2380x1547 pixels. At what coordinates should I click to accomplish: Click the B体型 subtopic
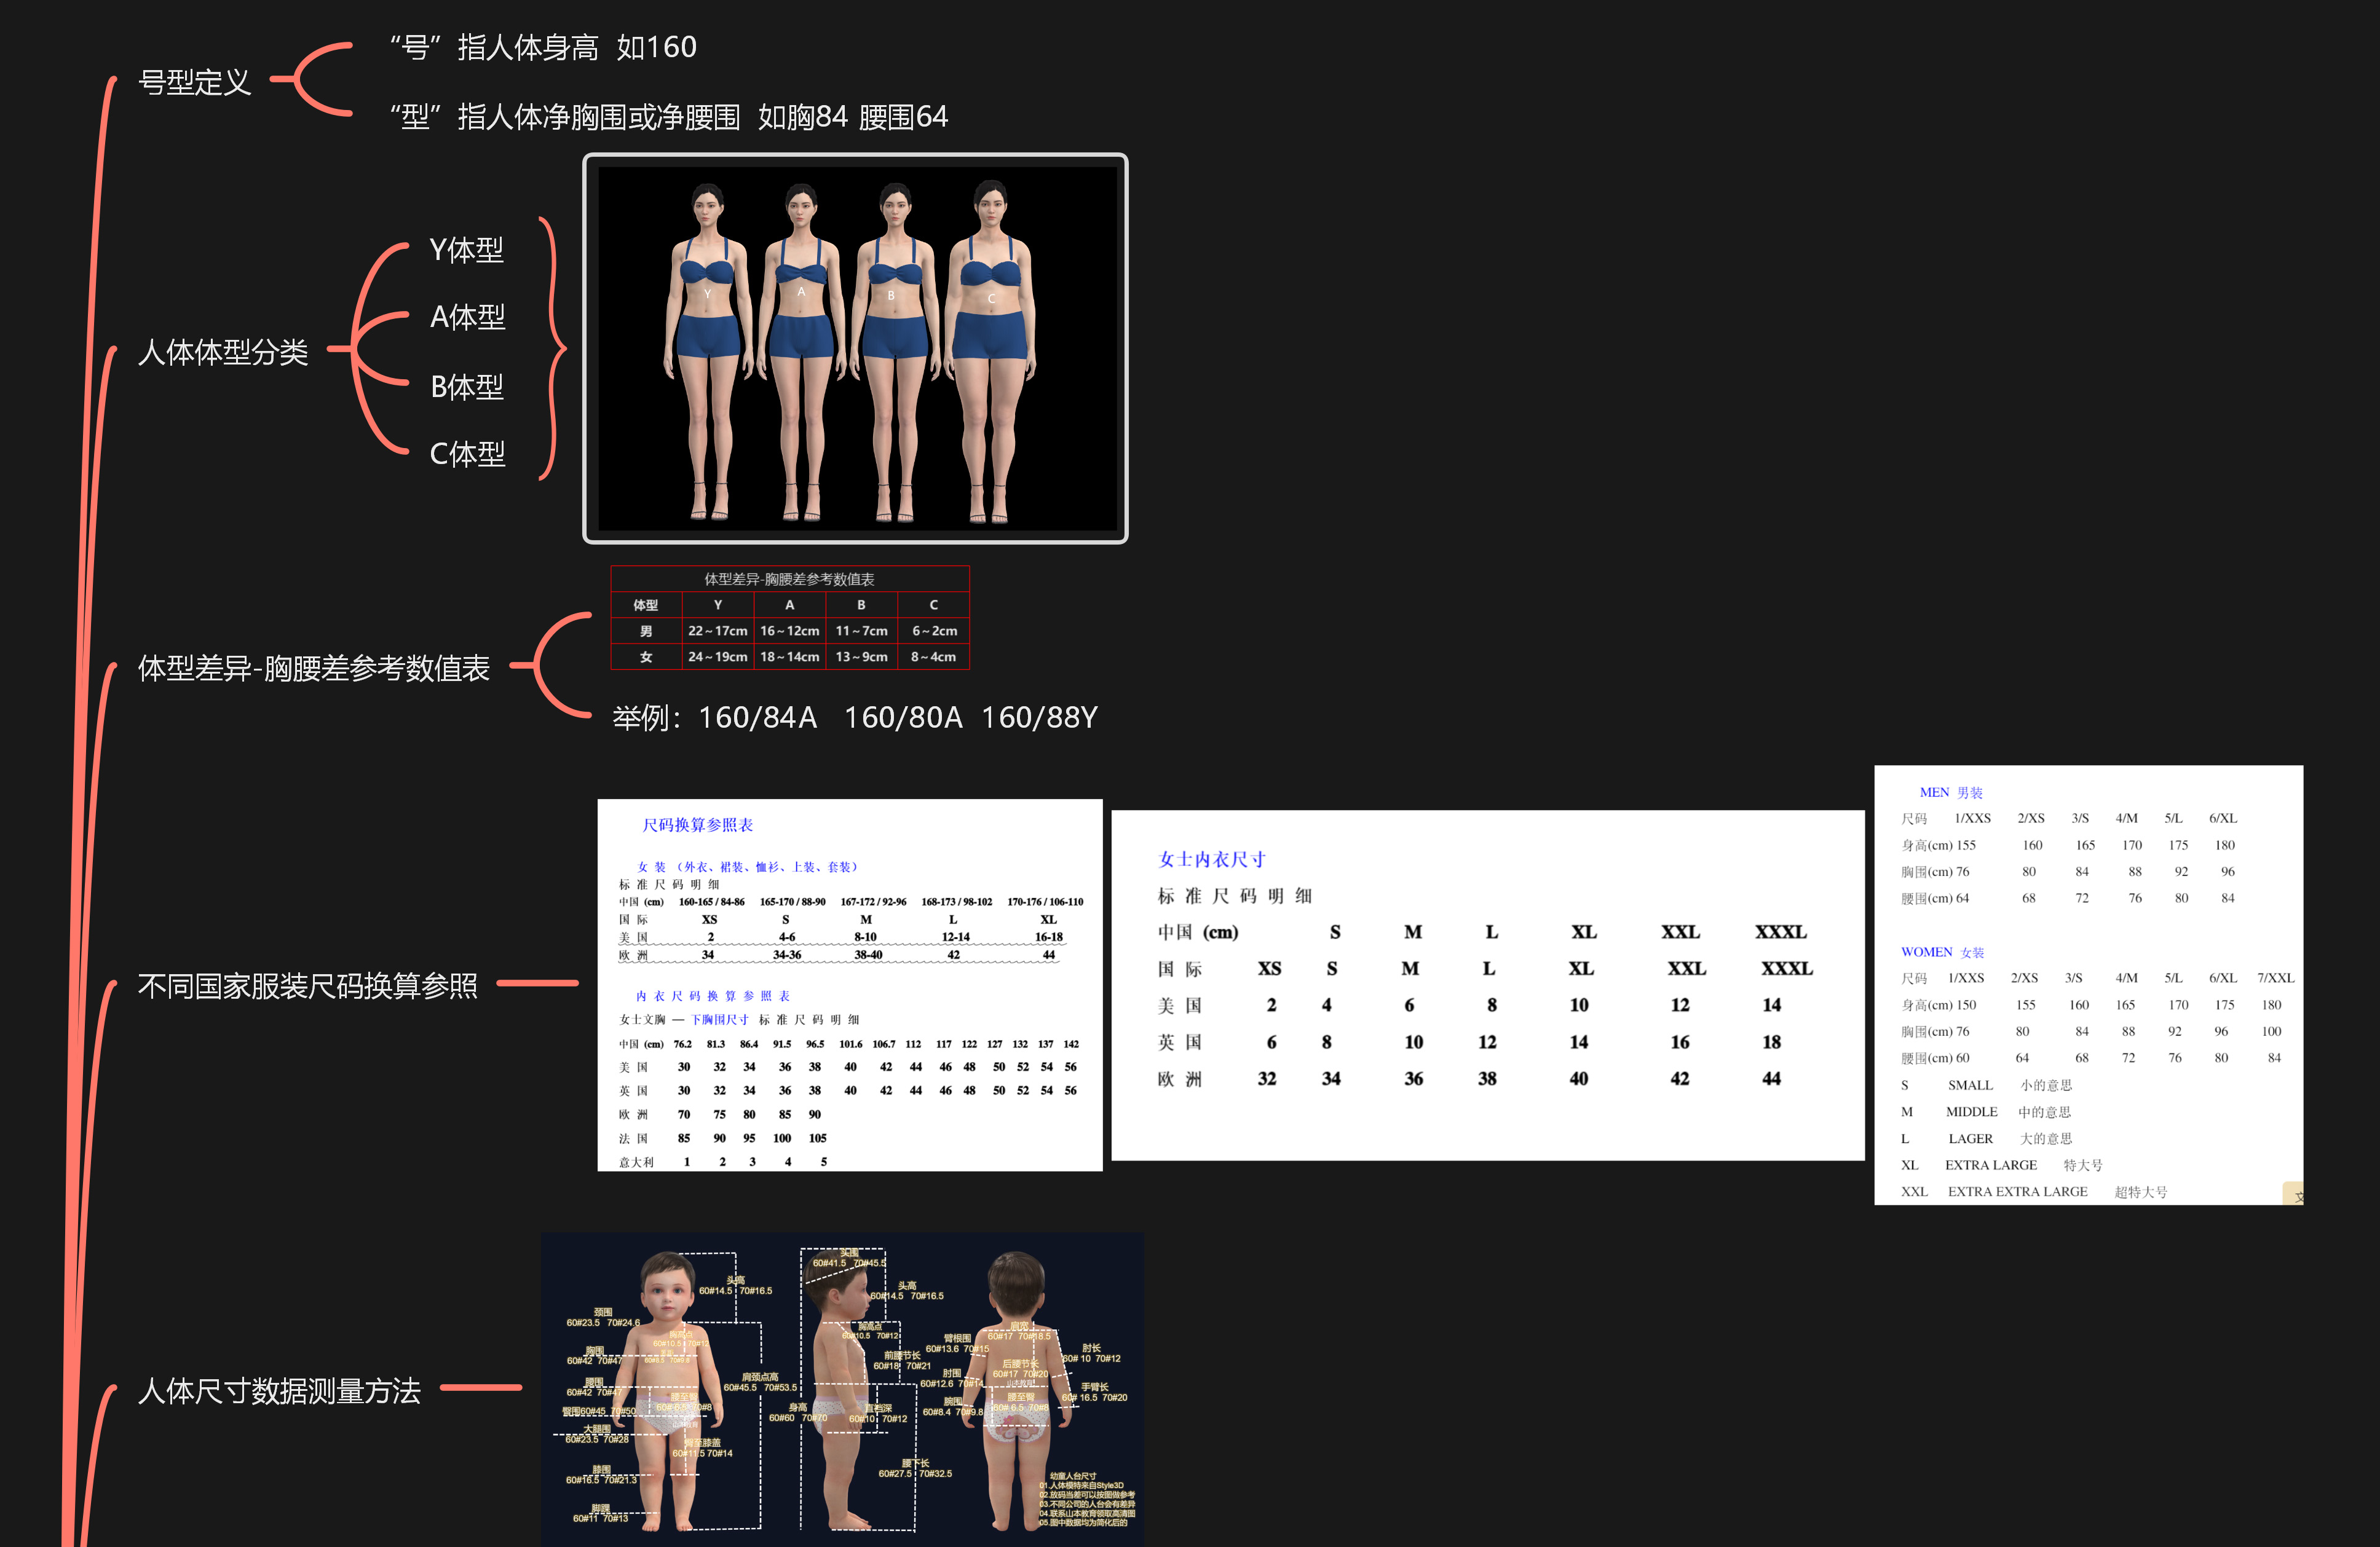466,387
